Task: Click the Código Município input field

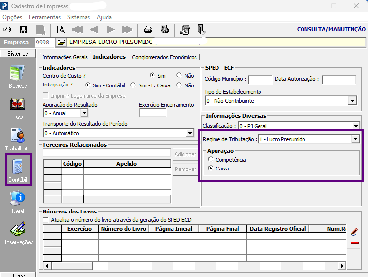Action: click(x=260, y=80)
